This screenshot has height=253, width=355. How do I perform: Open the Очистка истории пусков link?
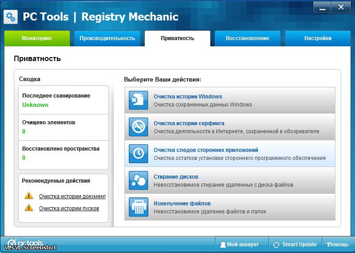[x=69, y=208]
